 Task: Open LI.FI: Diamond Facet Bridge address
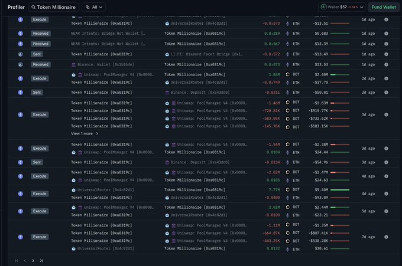(x=207, y=54)
